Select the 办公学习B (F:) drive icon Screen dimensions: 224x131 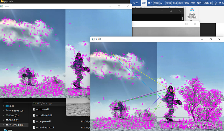click(7, 125)
